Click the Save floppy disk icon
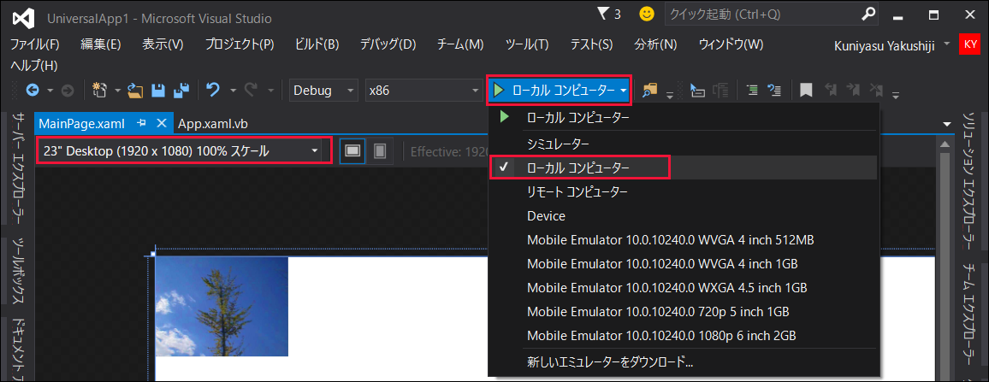Viewport: 989px width, 382px height. click(157, 91)
